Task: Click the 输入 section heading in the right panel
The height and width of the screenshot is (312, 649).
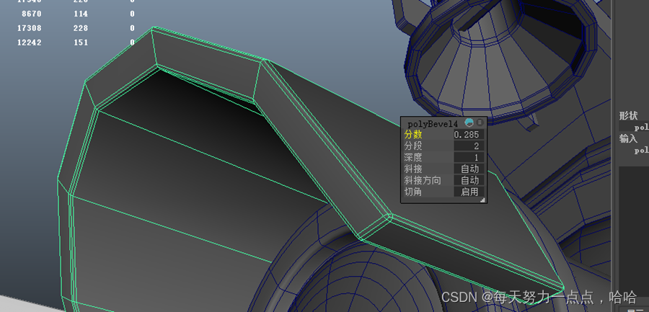Action: click(628, 138)
